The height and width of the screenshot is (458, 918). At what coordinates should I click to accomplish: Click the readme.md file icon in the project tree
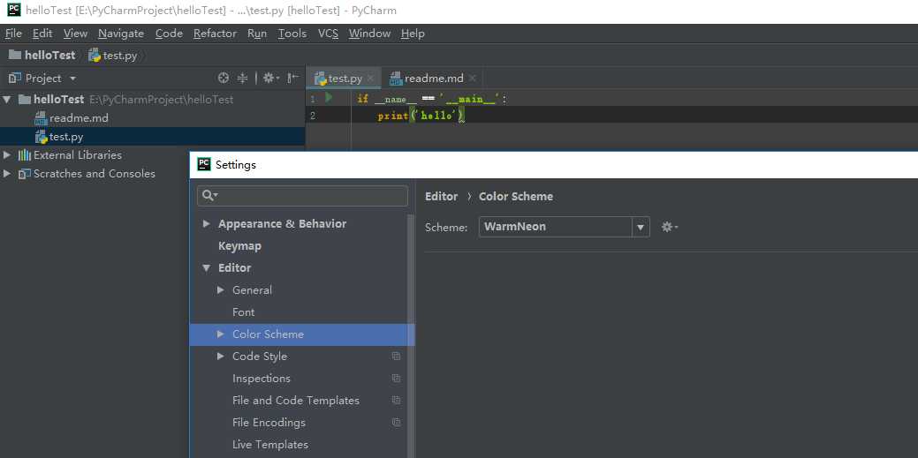click(x=41, y=118)
